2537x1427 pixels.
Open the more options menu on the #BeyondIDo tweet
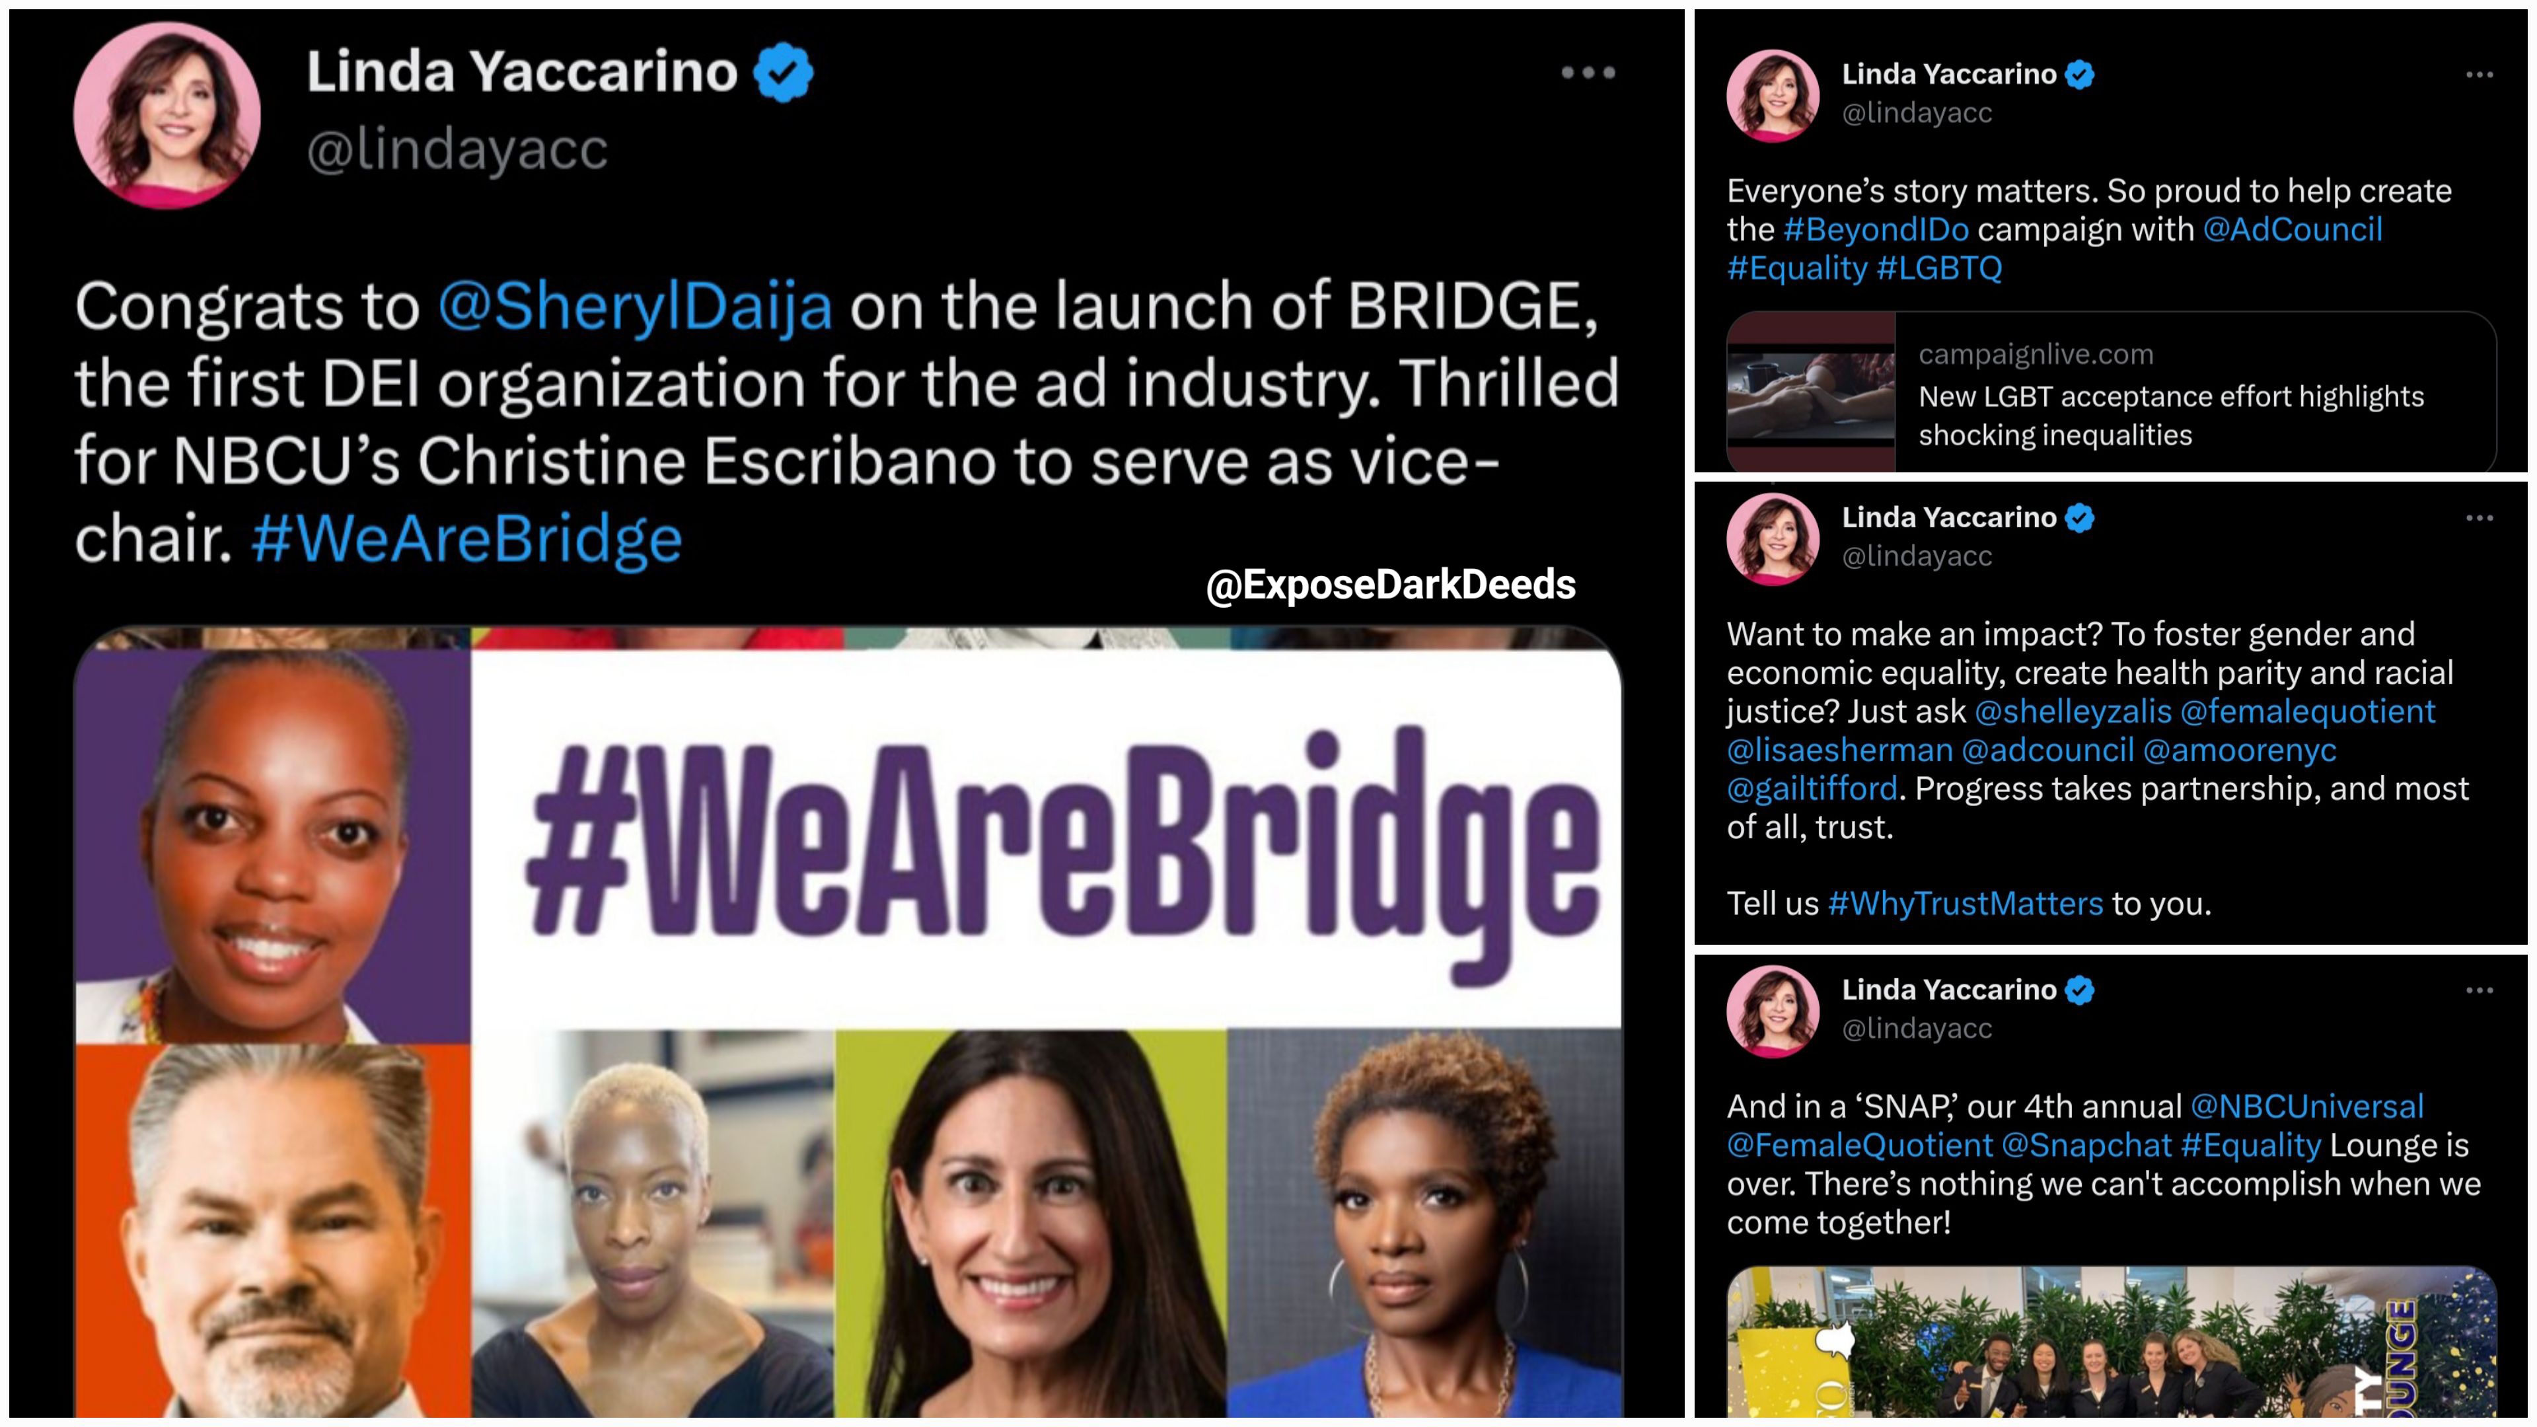[2479, 75]
